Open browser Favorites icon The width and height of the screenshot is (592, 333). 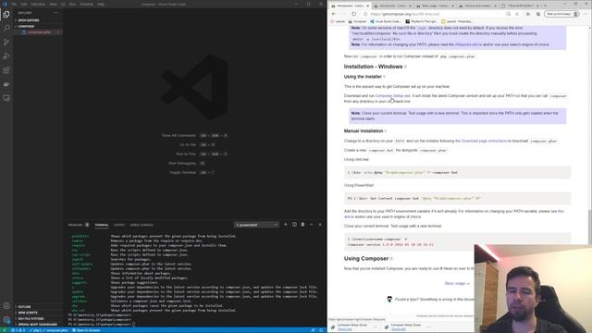click(528, 14)
